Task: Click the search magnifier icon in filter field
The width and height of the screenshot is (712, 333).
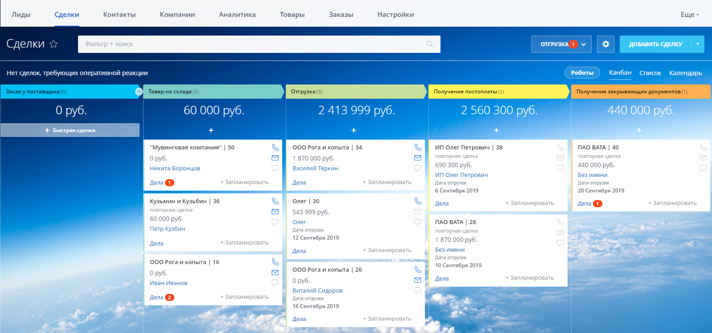Action: 430,44
